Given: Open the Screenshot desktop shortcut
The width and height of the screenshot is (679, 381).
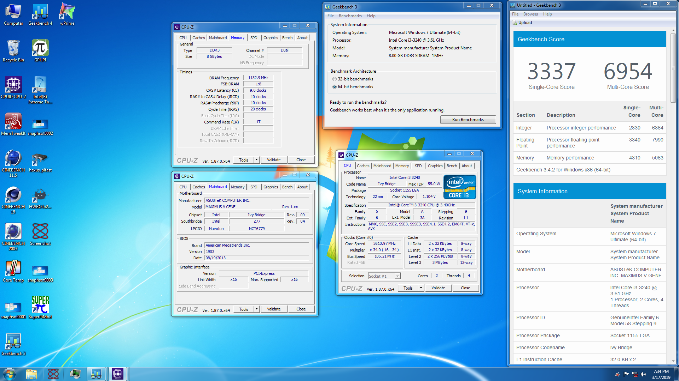Looking at the screenshot, I should (x=40, y=235).
